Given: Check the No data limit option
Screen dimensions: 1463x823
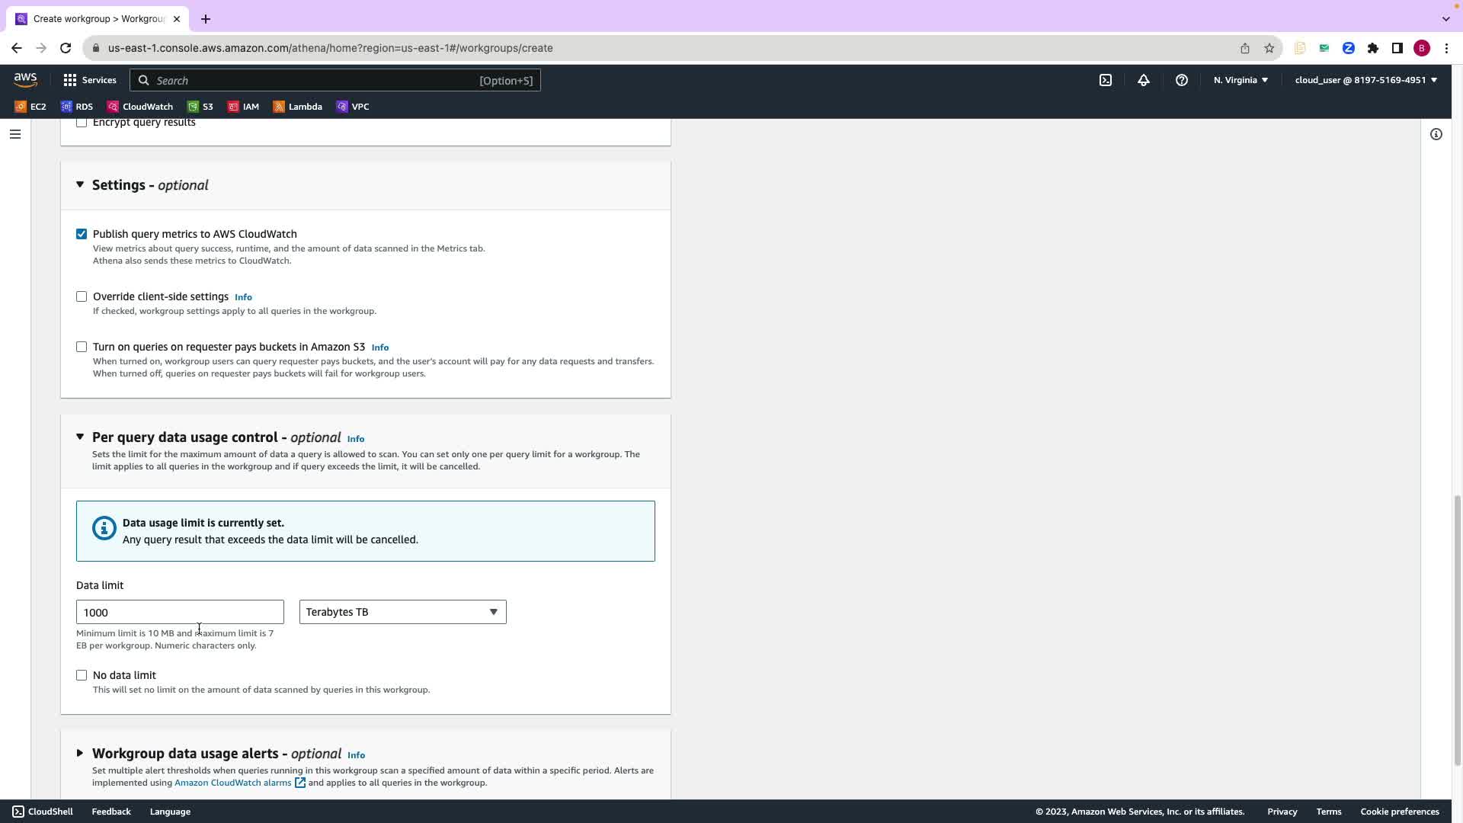Looking at the screenshot, I should pyautogui.click(x=82, y=675).
